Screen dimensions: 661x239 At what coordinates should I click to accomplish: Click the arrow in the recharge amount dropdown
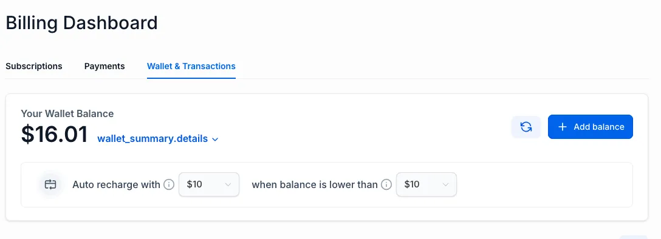click(x=228, y=184)
